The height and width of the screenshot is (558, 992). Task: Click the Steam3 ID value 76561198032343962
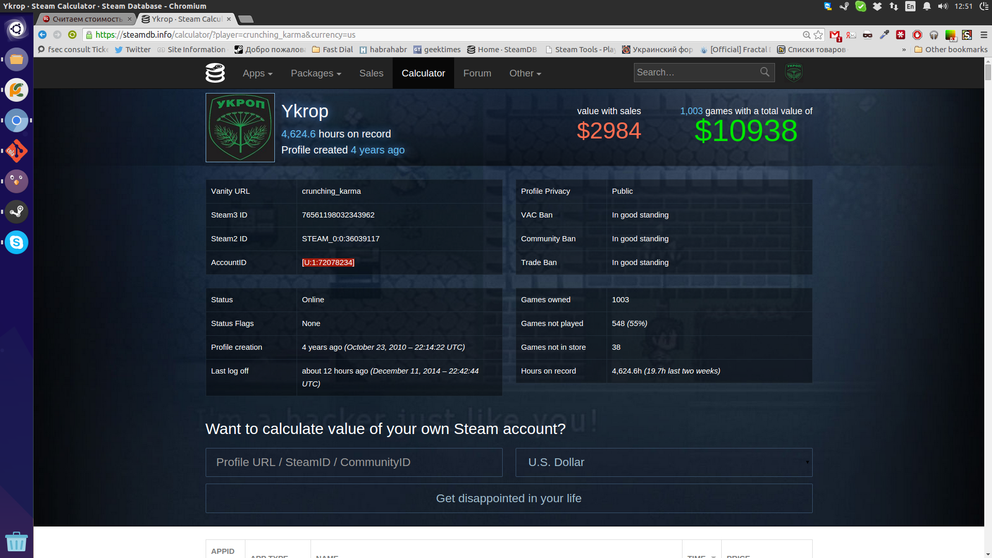pyautogui.click(x=338, y=215)
